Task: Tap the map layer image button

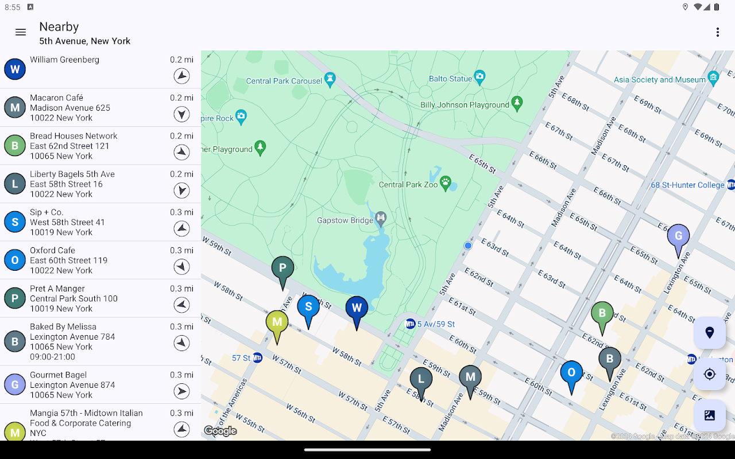Action: tap(710, 415)
